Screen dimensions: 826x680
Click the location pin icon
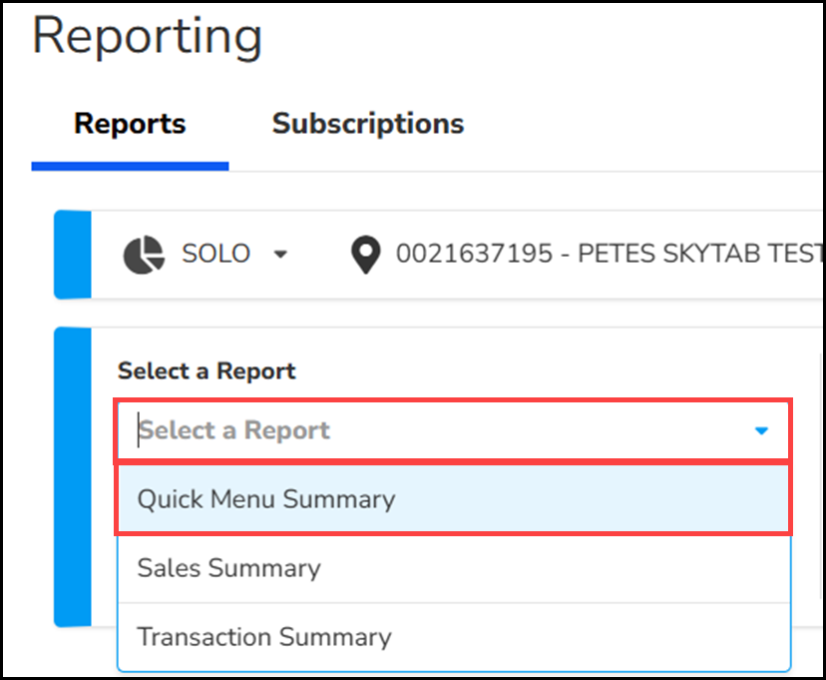tap(367, 255)
